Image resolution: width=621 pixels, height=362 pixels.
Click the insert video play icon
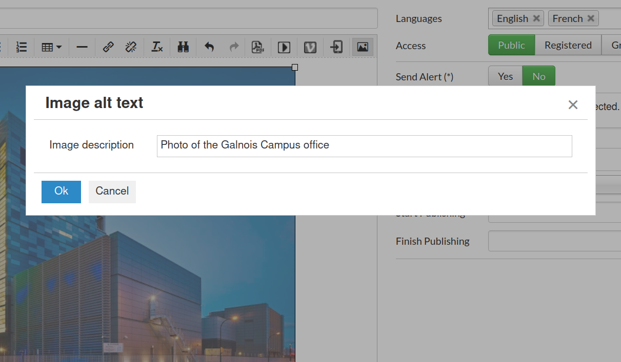pyautogui.click(x=284, y=47)
